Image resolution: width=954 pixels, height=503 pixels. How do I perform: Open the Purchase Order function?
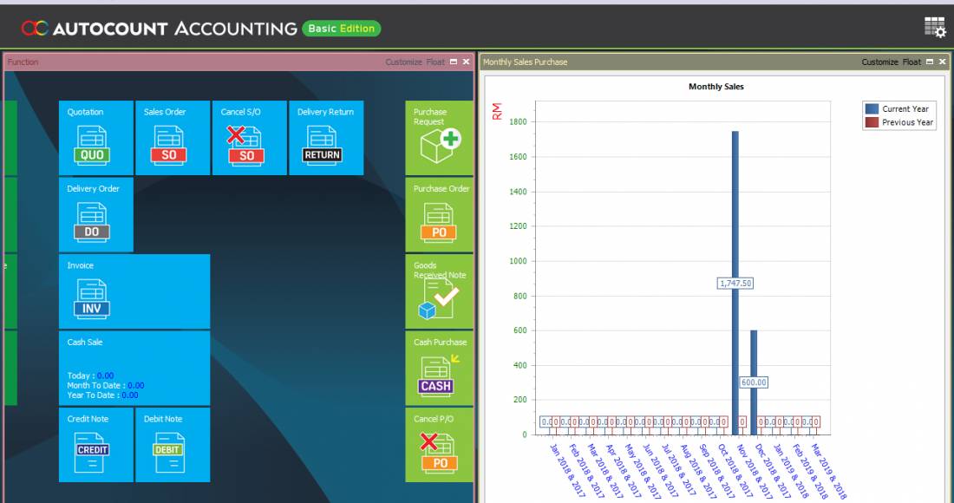(x=439, y=215)
